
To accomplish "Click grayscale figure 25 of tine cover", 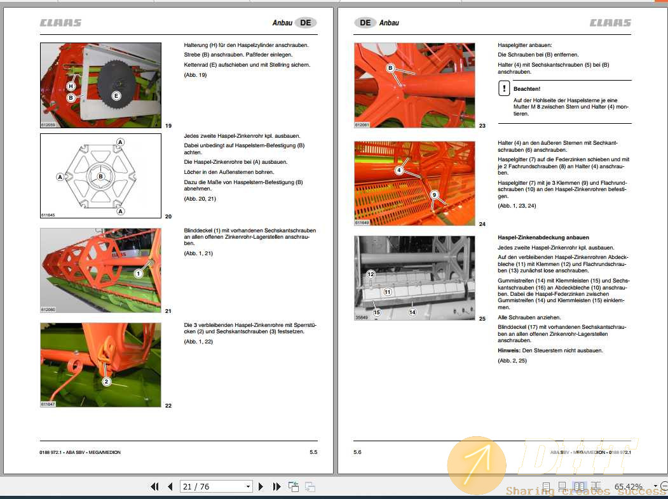I will click(414, 278).
